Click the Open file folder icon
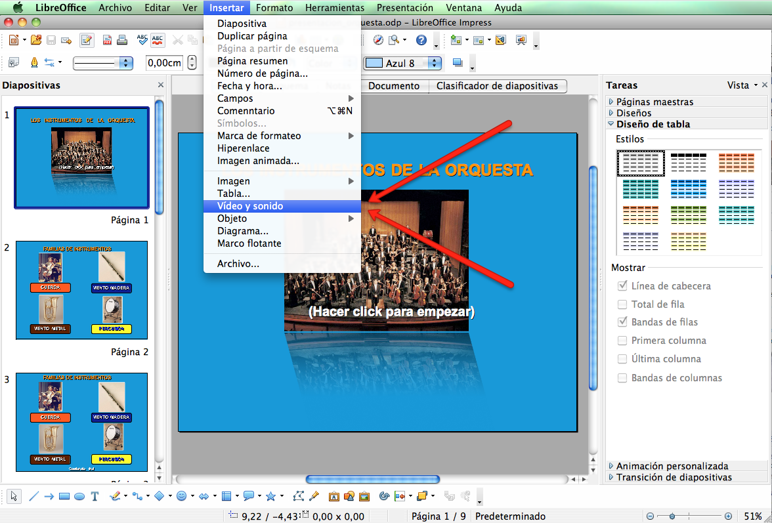Image resolution: width=772 pixels, height=523 pixels. point(35,40)
